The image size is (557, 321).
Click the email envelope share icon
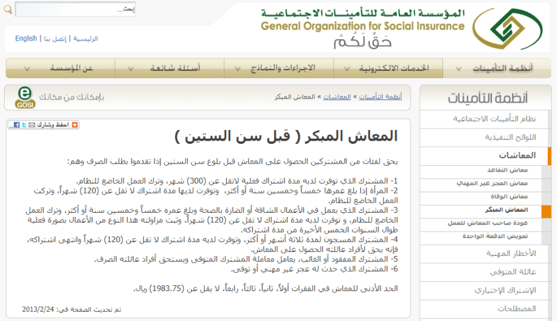tap(31, 125)
